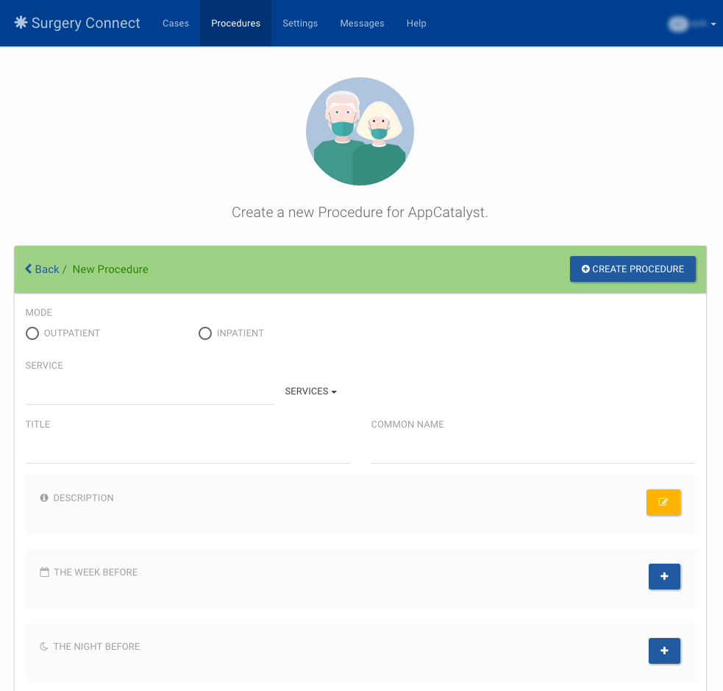Image resolution: width=723 pixels, height=691 pixels.
Task: Open the Messages section in the navbar
Action: (x=362, y=23)
